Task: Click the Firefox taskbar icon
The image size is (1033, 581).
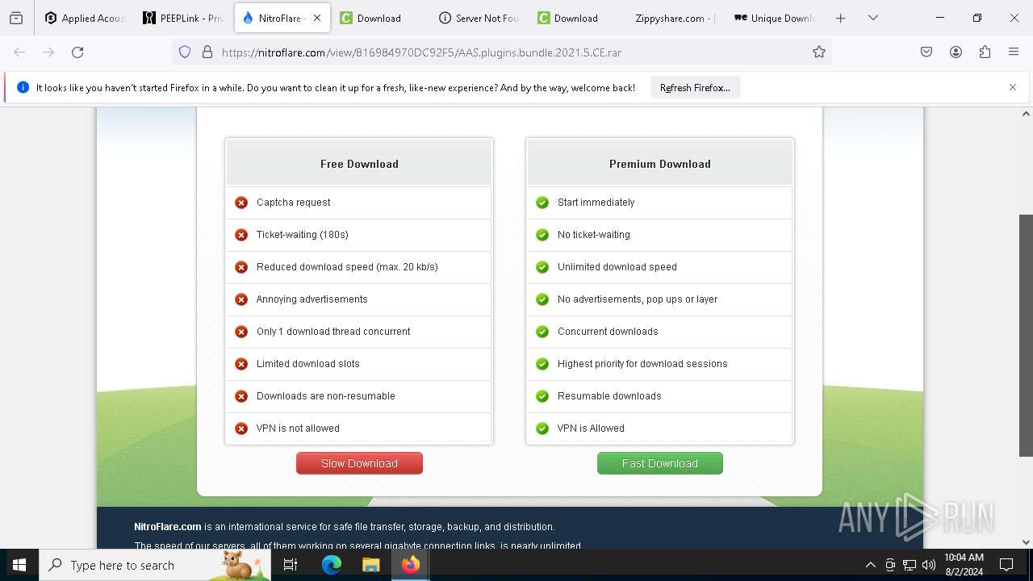Action: (x=411, y=565)
